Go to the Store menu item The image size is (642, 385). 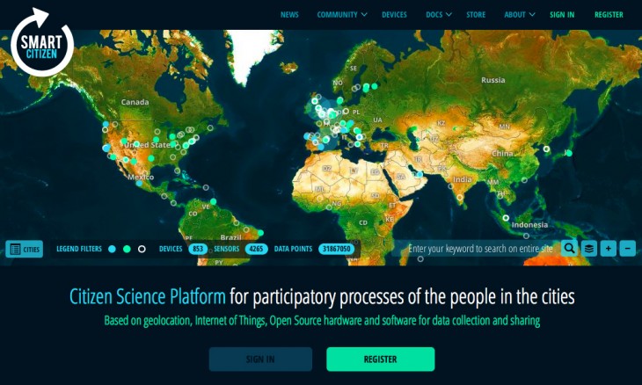tap(476, 15)
